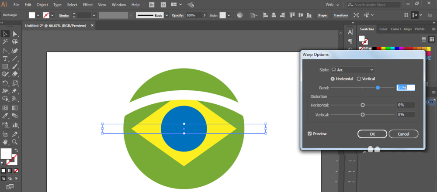Select the Zoom tool
Image resolution: width=437 pixels, height=192 pixels.
(x=15, y=142)
